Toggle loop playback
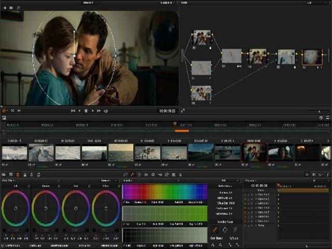332x249 pixels. (106, 110)
